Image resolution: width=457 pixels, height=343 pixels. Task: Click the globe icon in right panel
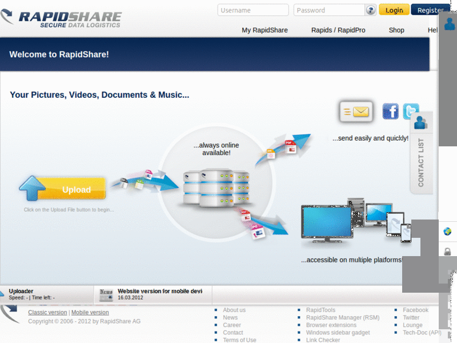[447, 232]
